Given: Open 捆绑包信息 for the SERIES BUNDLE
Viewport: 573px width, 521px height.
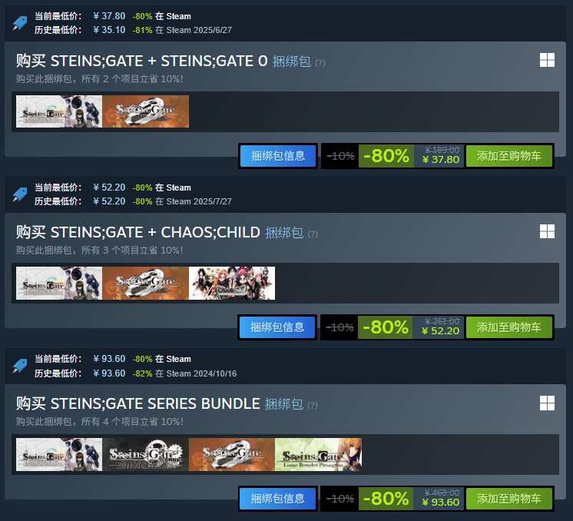Looking at the screenshot, I should pos(278,499).
